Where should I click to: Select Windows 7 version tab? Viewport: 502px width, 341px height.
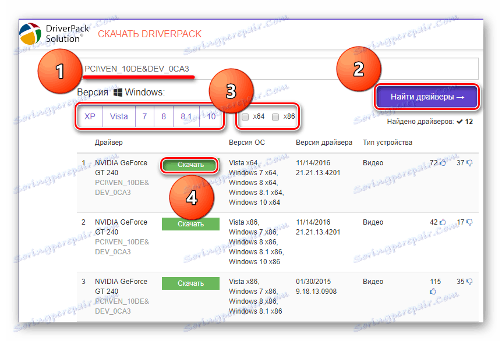[x=144, y=116]
